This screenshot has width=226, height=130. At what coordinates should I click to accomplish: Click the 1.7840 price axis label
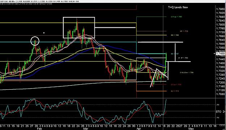click(x=221, y=21)
